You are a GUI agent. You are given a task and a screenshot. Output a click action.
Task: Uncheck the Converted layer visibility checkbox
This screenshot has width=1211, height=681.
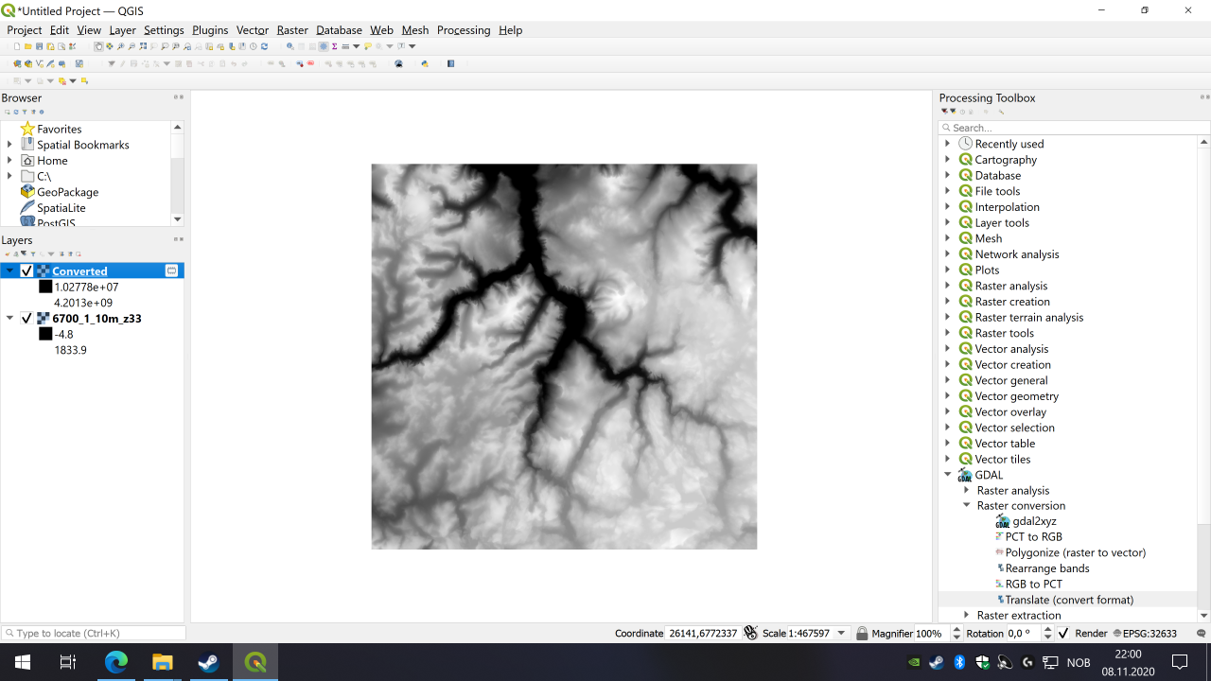tap(26, 271)
